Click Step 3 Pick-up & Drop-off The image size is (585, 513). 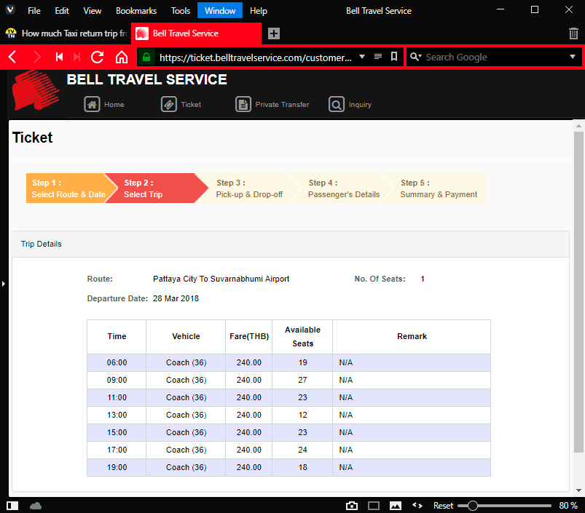[249, 188]
